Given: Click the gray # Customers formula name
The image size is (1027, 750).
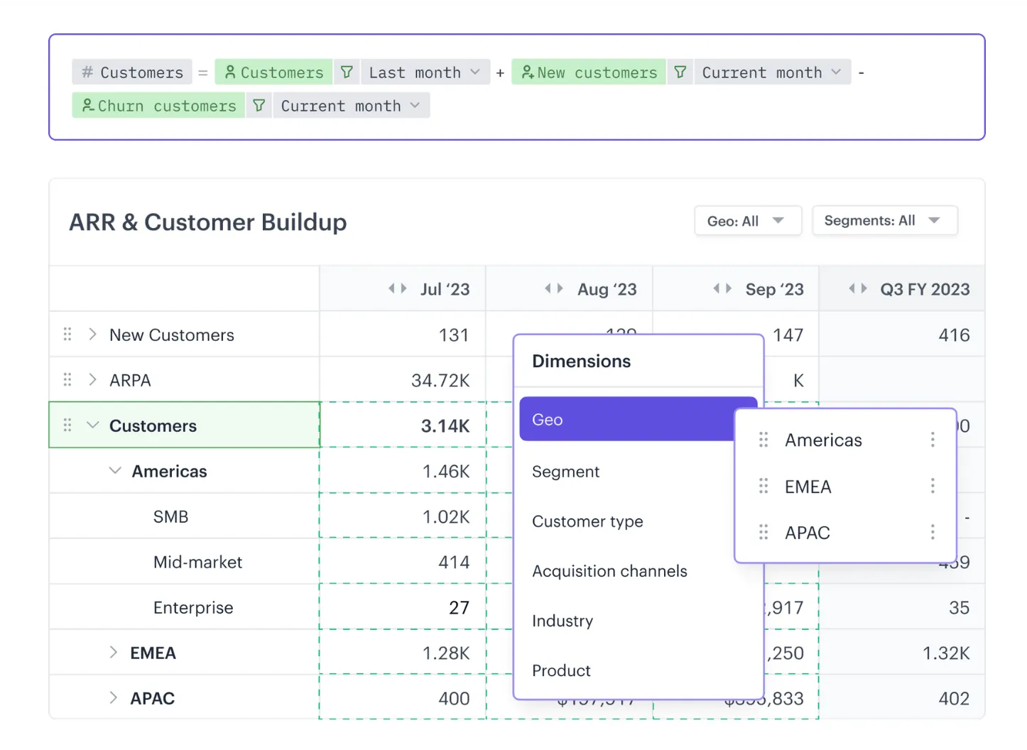Looking at the screenshot, I should (x=132, y=72).
